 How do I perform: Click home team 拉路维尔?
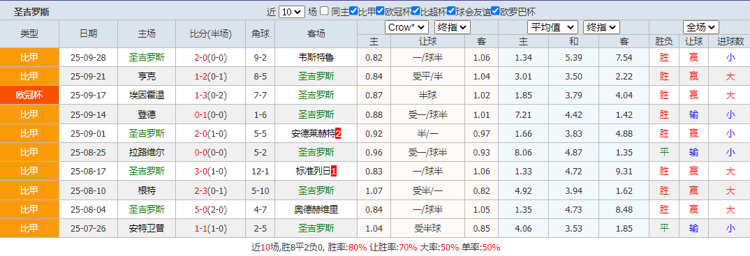coord(147,152)
